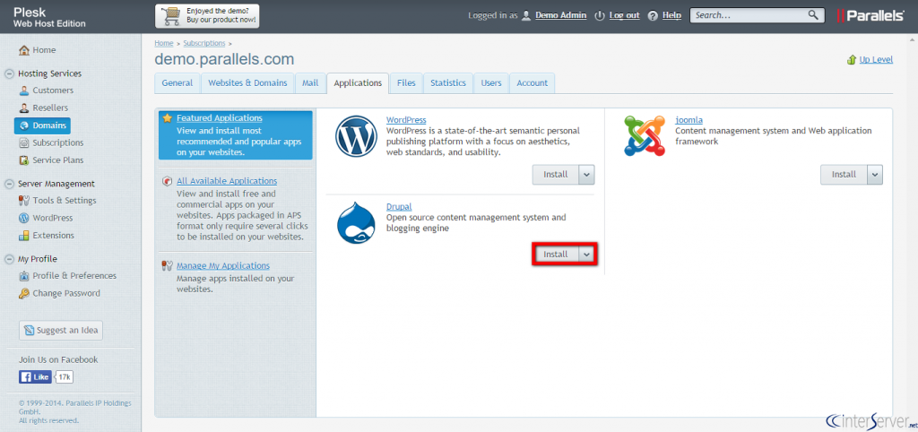The width and height of the screenshot is (918, 432).
Task: Select the Applications tab
Action: (x=358, y=83)
